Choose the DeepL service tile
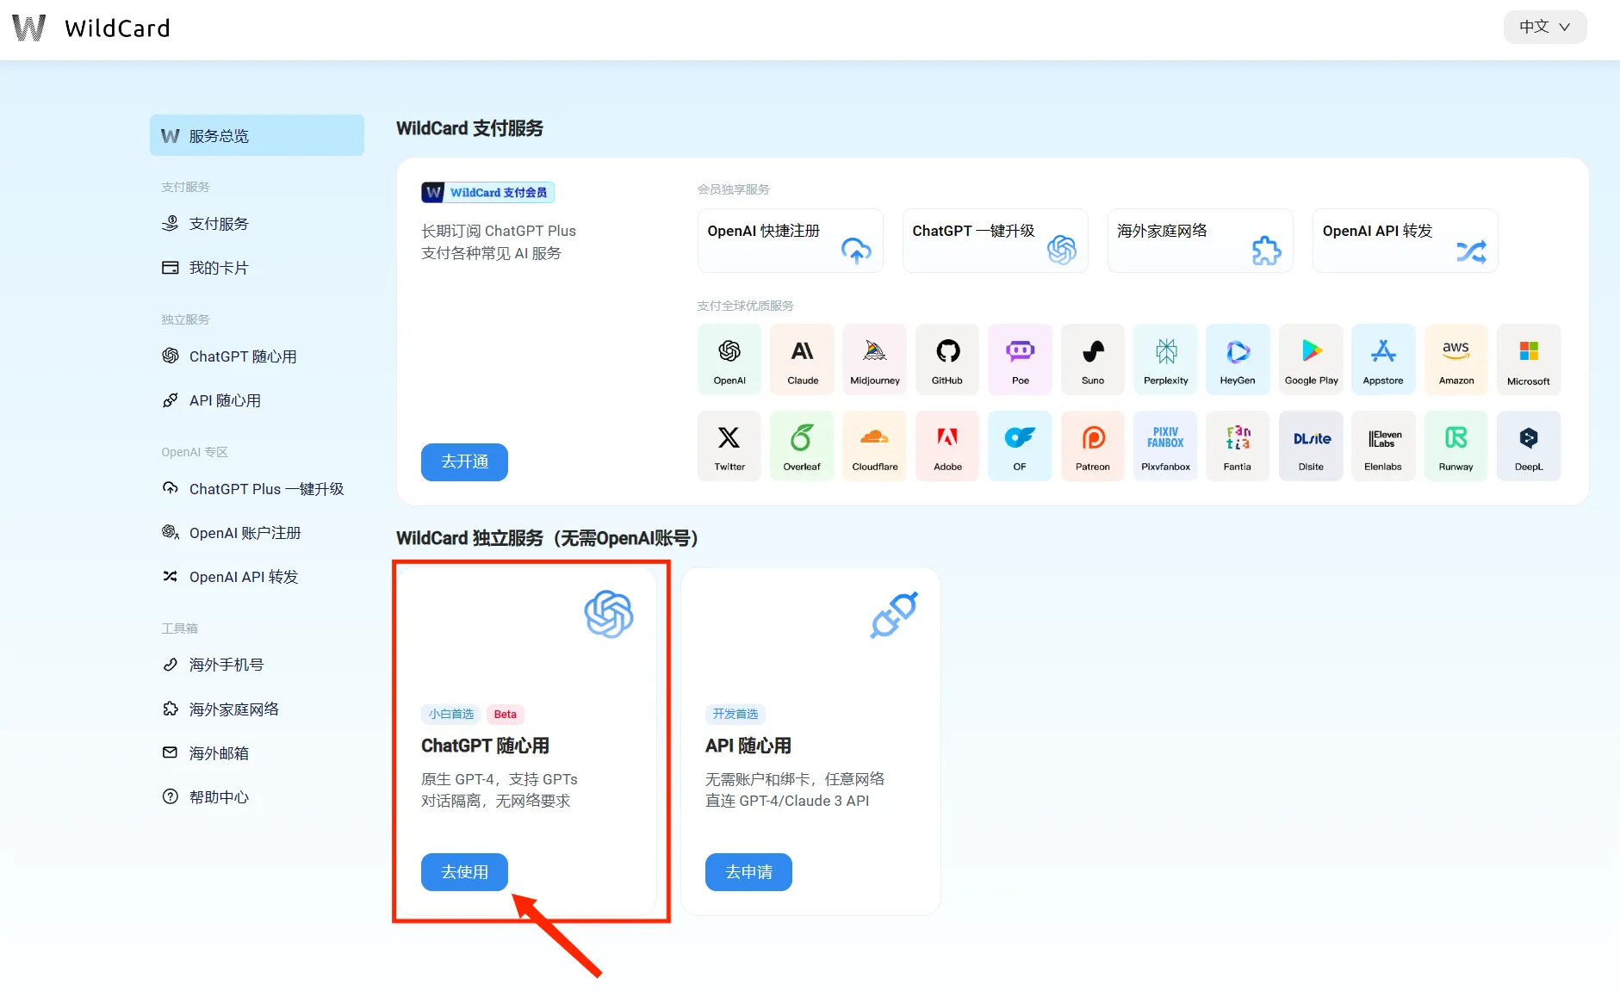The height and width of the screenshot is (997, 1620). point(1529,445)
